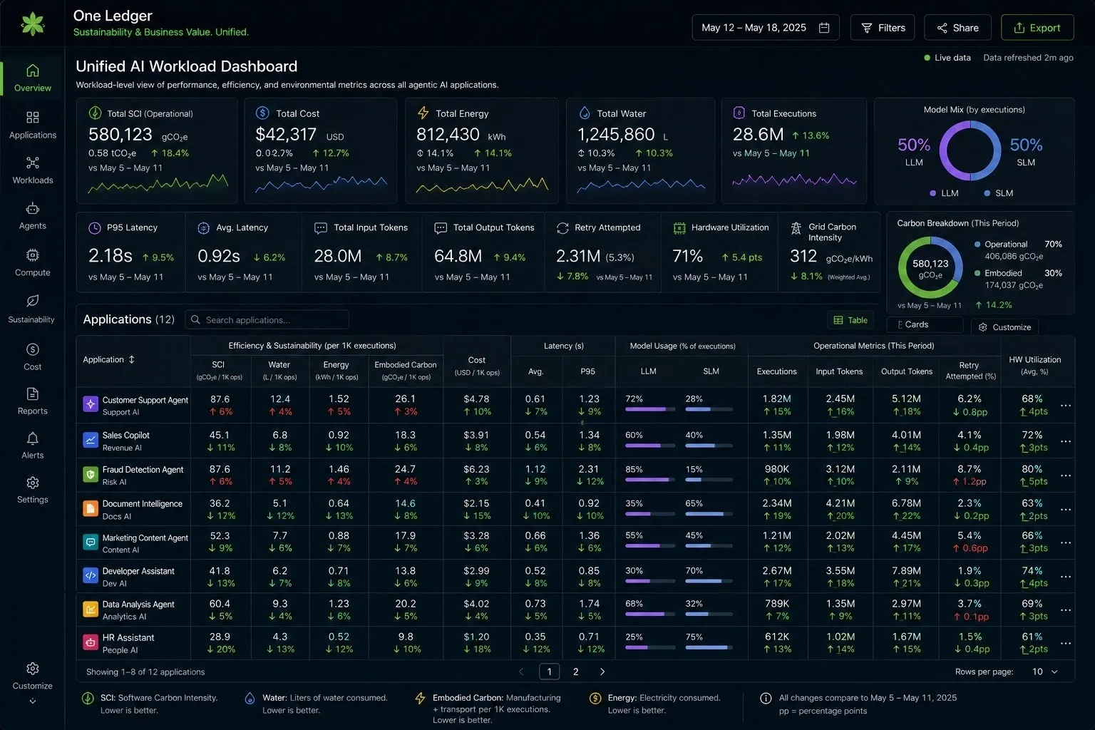Open the date range picker May 12–18
Screen dimensions: 1095x730
(x=766, y=28)
